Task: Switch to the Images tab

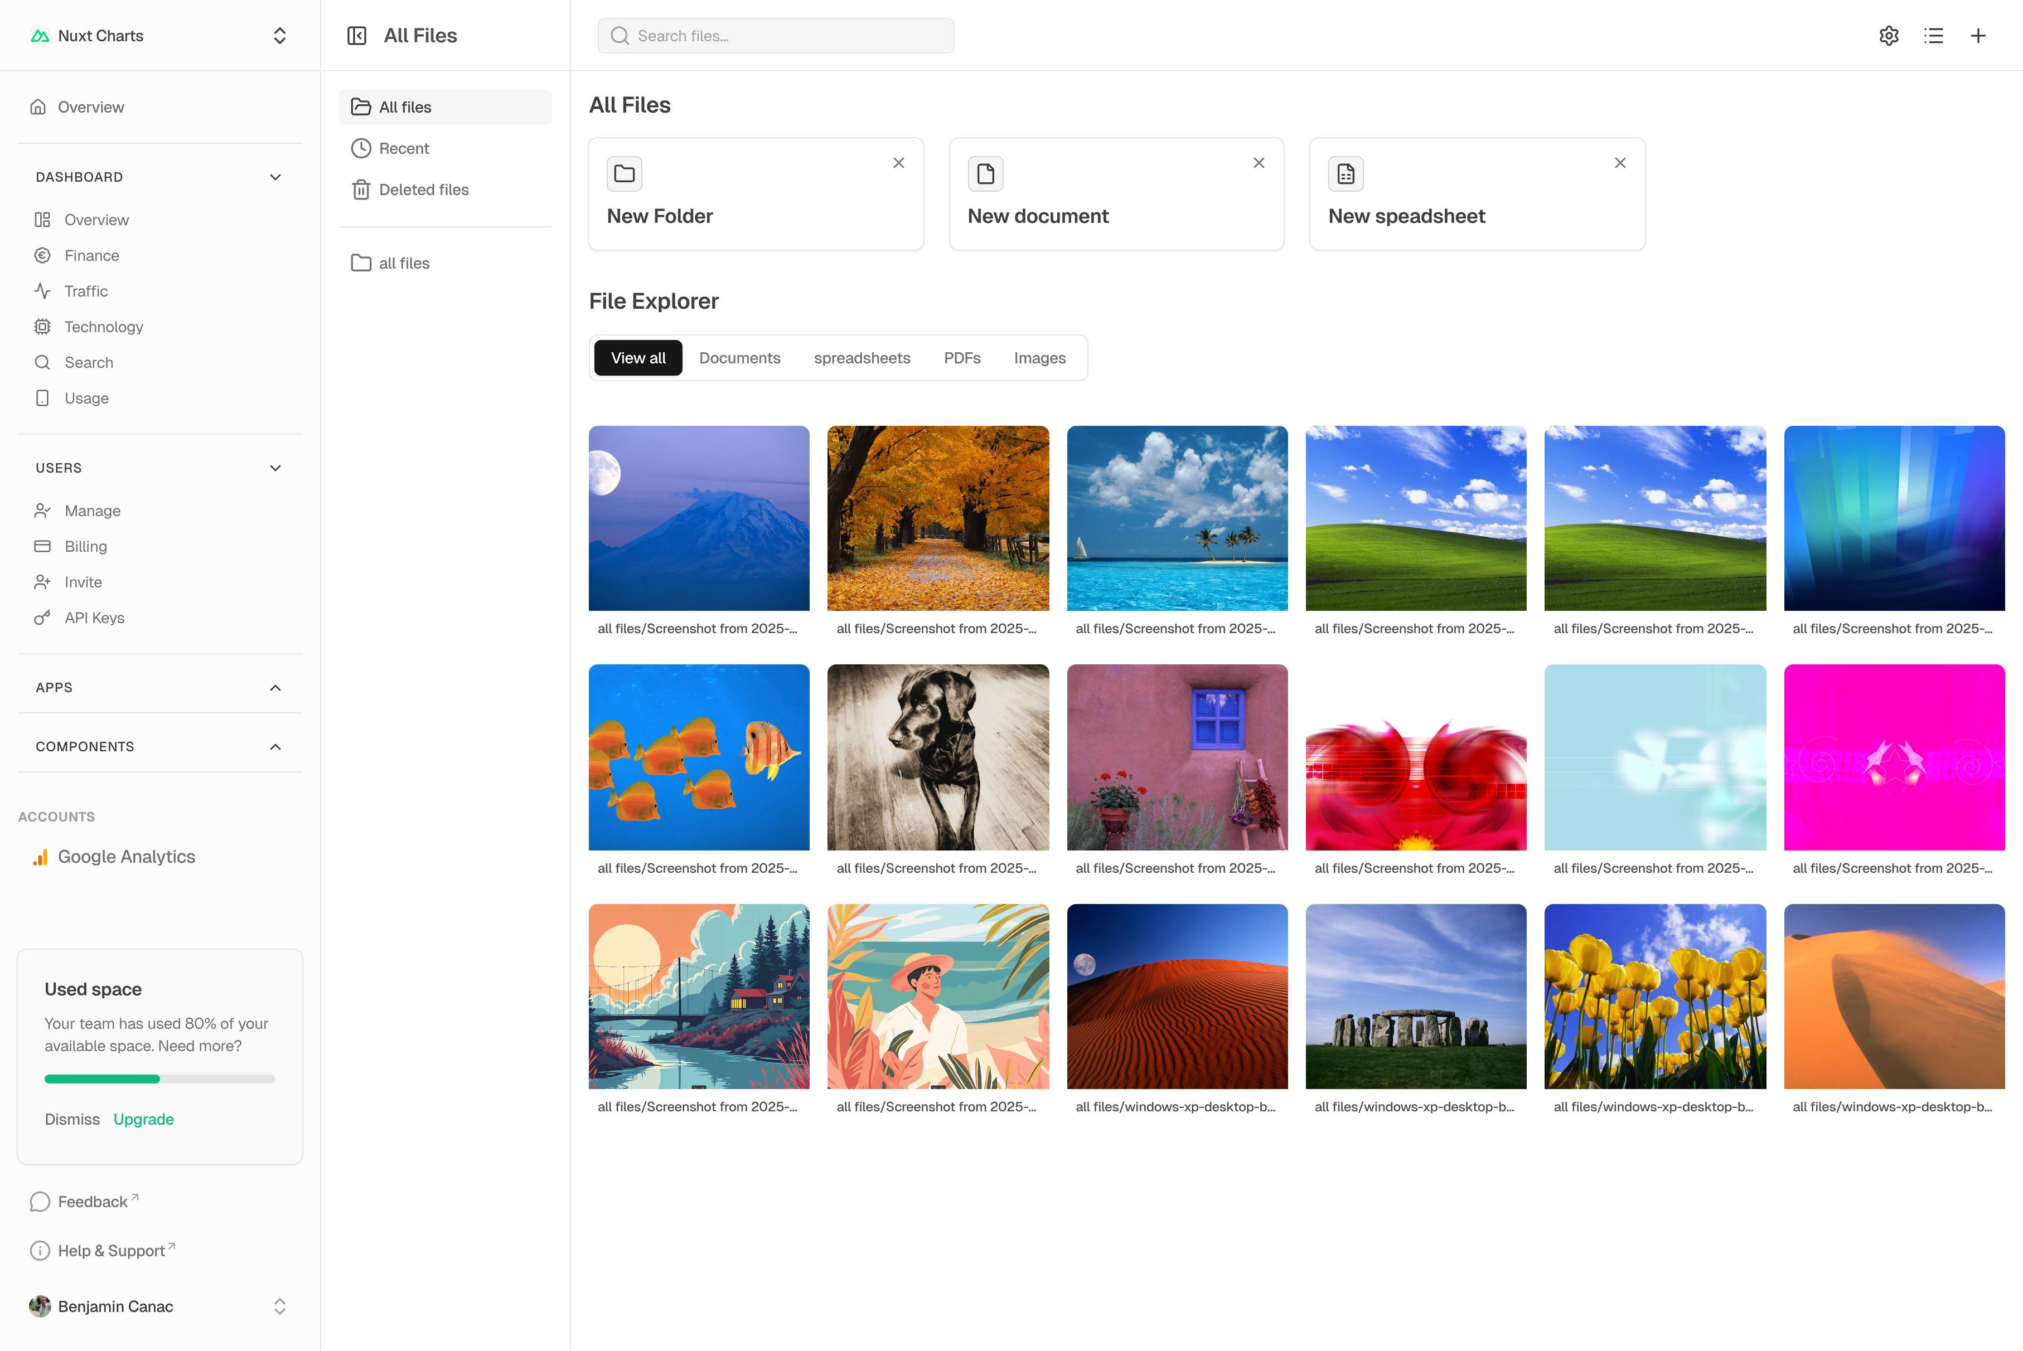Action: [1039, 358]
